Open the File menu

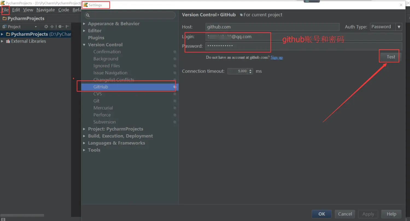pyautogui.click(x=5, y=10)
